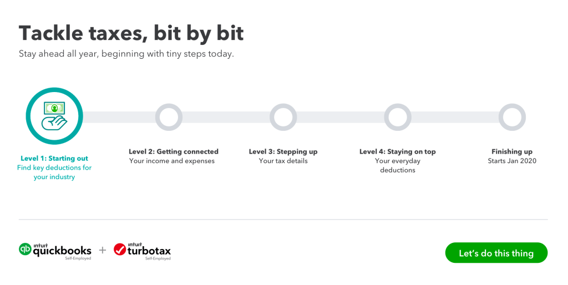568x285 pixels.
Task: Open the Level 1: Starting out label
Action: [54, 158]
